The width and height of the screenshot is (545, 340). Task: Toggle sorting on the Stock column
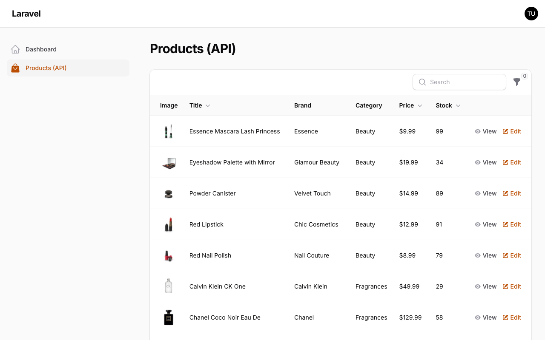pyautogui.click(x=458, y=105)
